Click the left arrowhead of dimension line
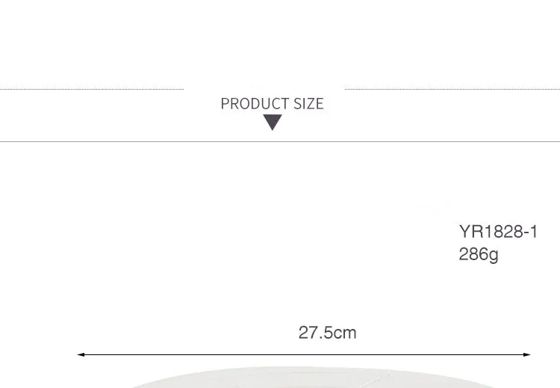Screen dimensions: 560x388 coord(81,354)
